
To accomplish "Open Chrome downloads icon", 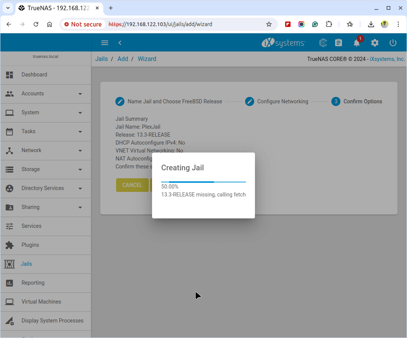I will click(x=371, y=25).
